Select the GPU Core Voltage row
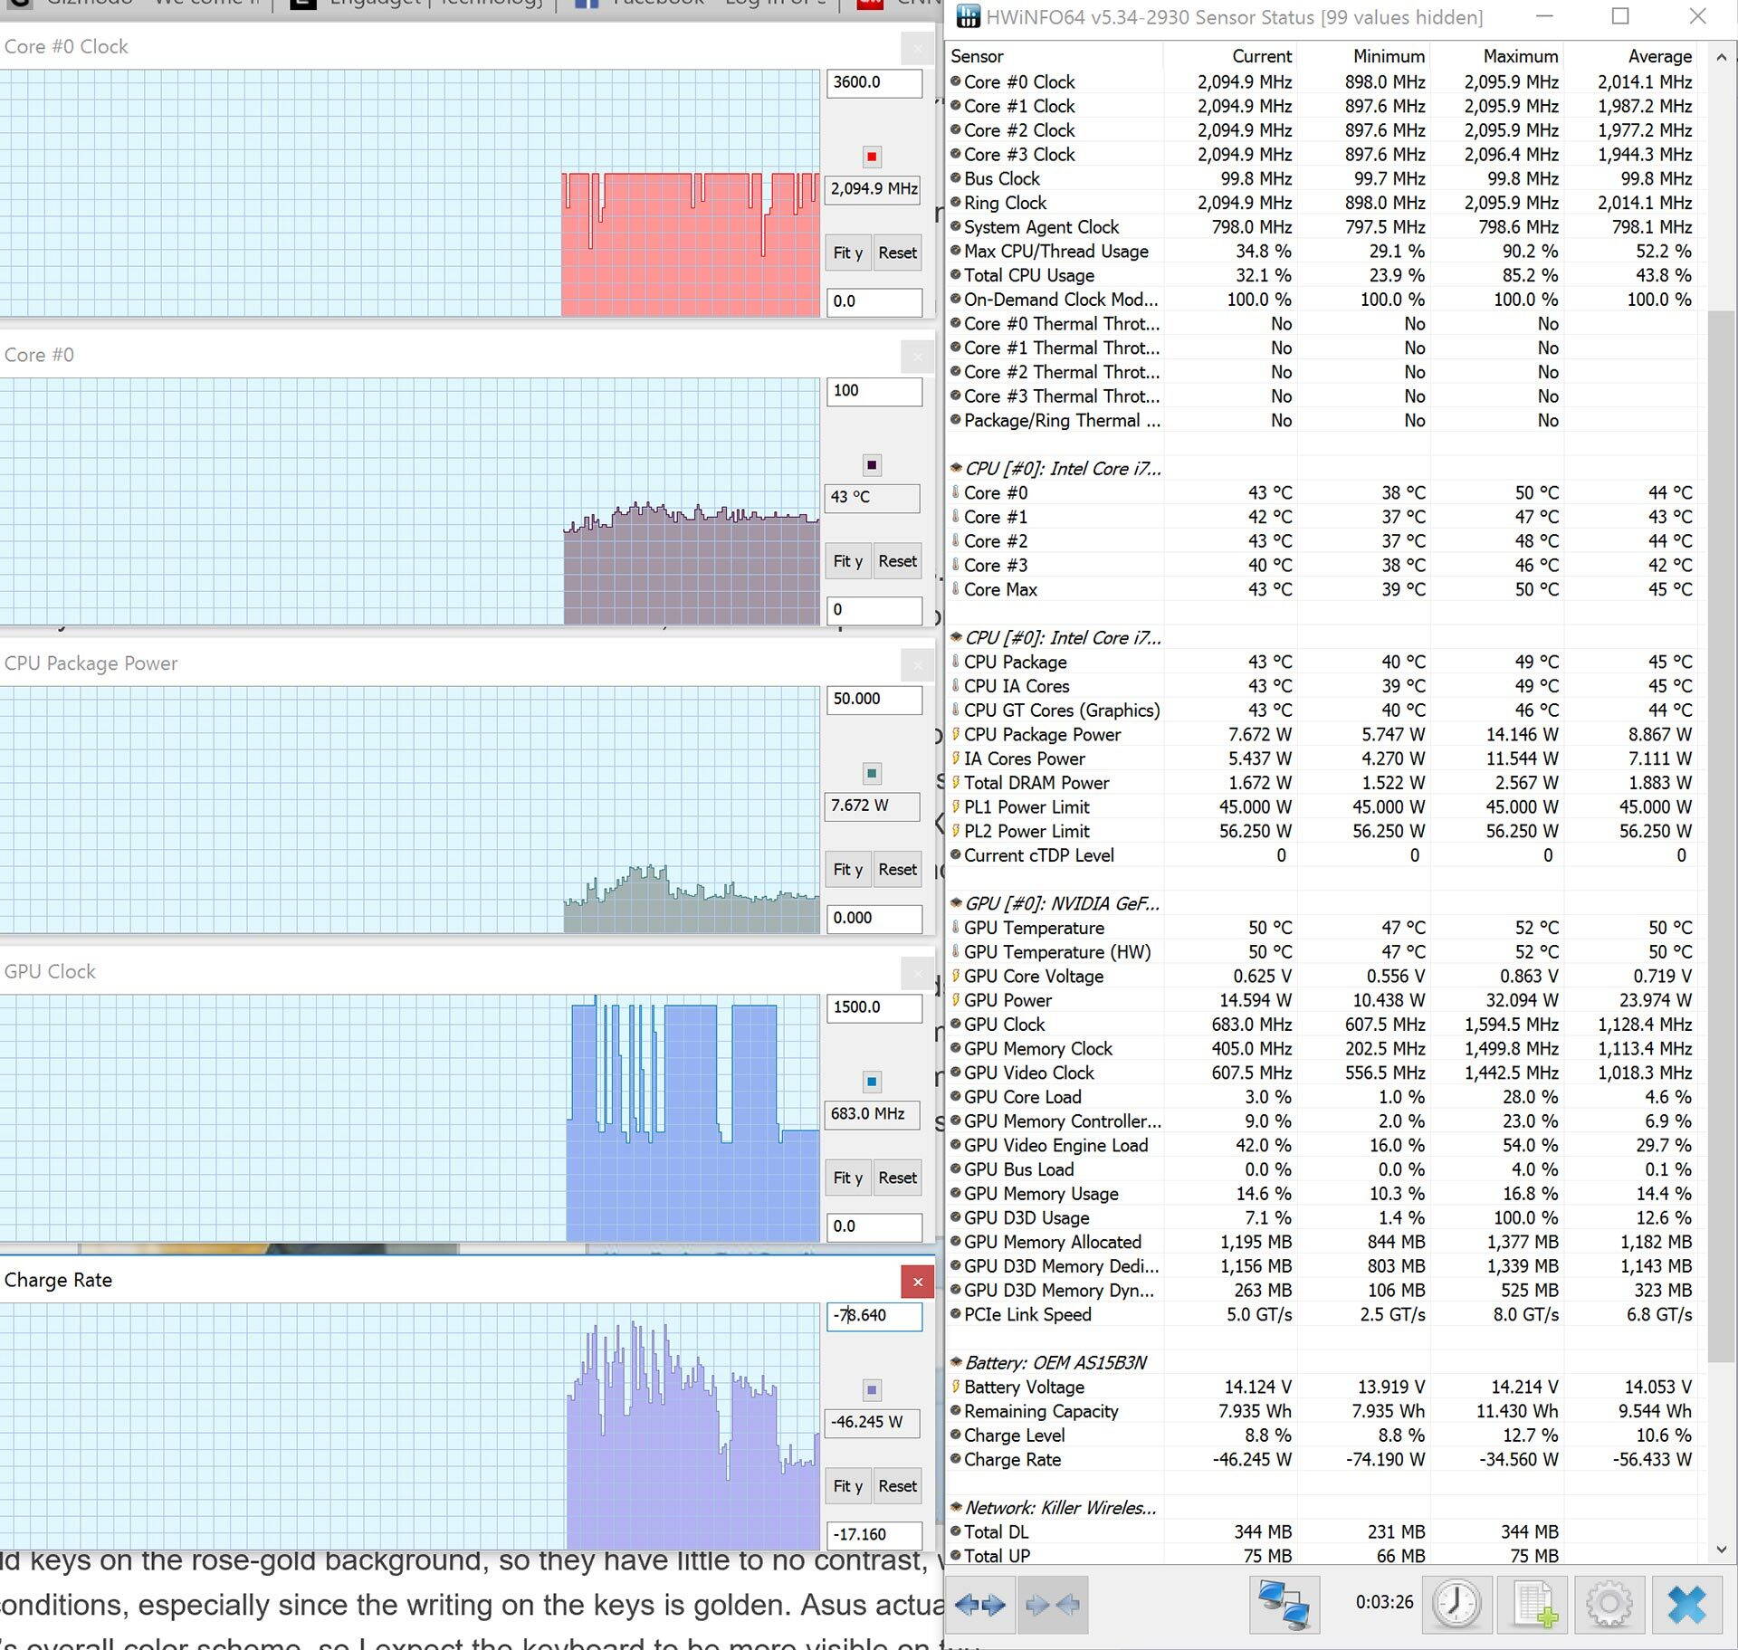This screenshot has height=1650, width=1738. 1322,977
